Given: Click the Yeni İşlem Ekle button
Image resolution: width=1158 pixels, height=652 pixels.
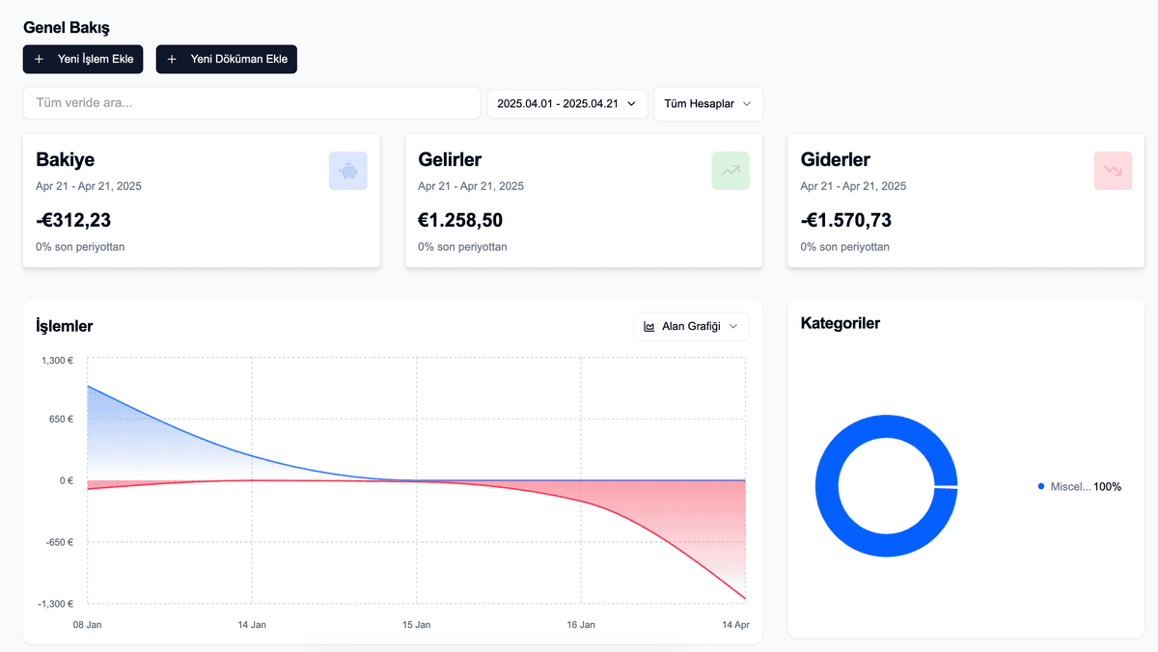Looking at the screenshot, I should [83, 59].
